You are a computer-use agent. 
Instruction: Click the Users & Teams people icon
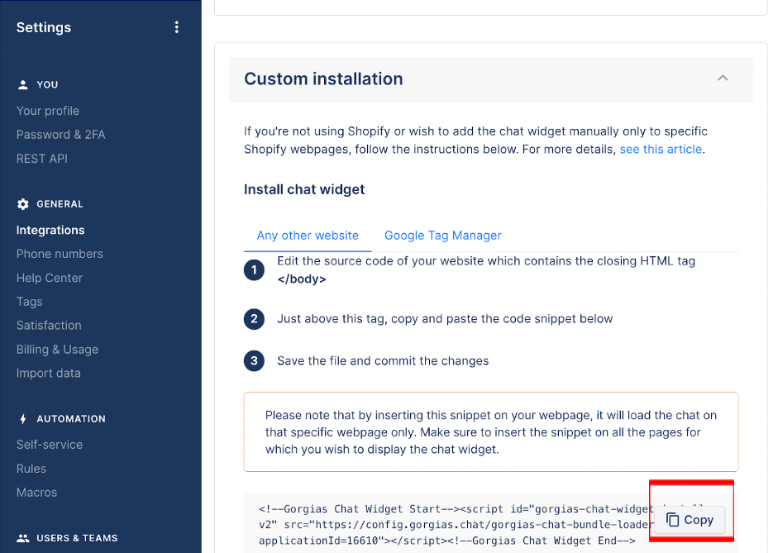[22, 538]
